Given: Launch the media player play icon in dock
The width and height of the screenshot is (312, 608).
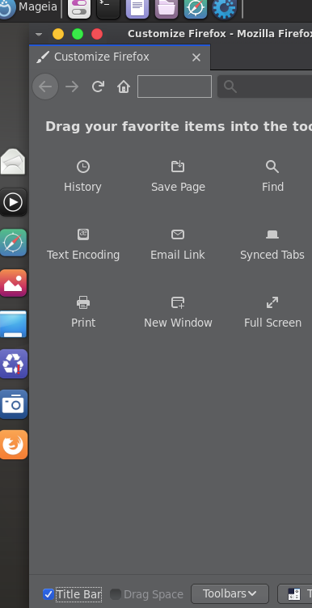Looking at the screenshot, I should pyautogui.click(x=13, y=202).
